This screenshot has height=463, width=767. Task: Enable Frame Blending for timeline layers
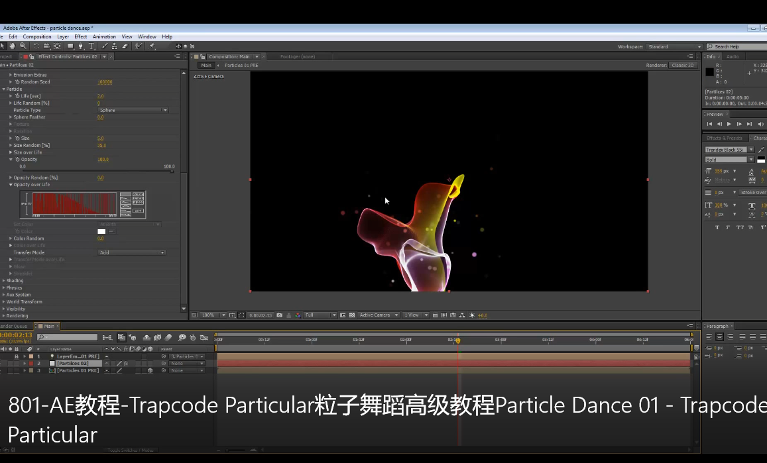tap(158, 337)
